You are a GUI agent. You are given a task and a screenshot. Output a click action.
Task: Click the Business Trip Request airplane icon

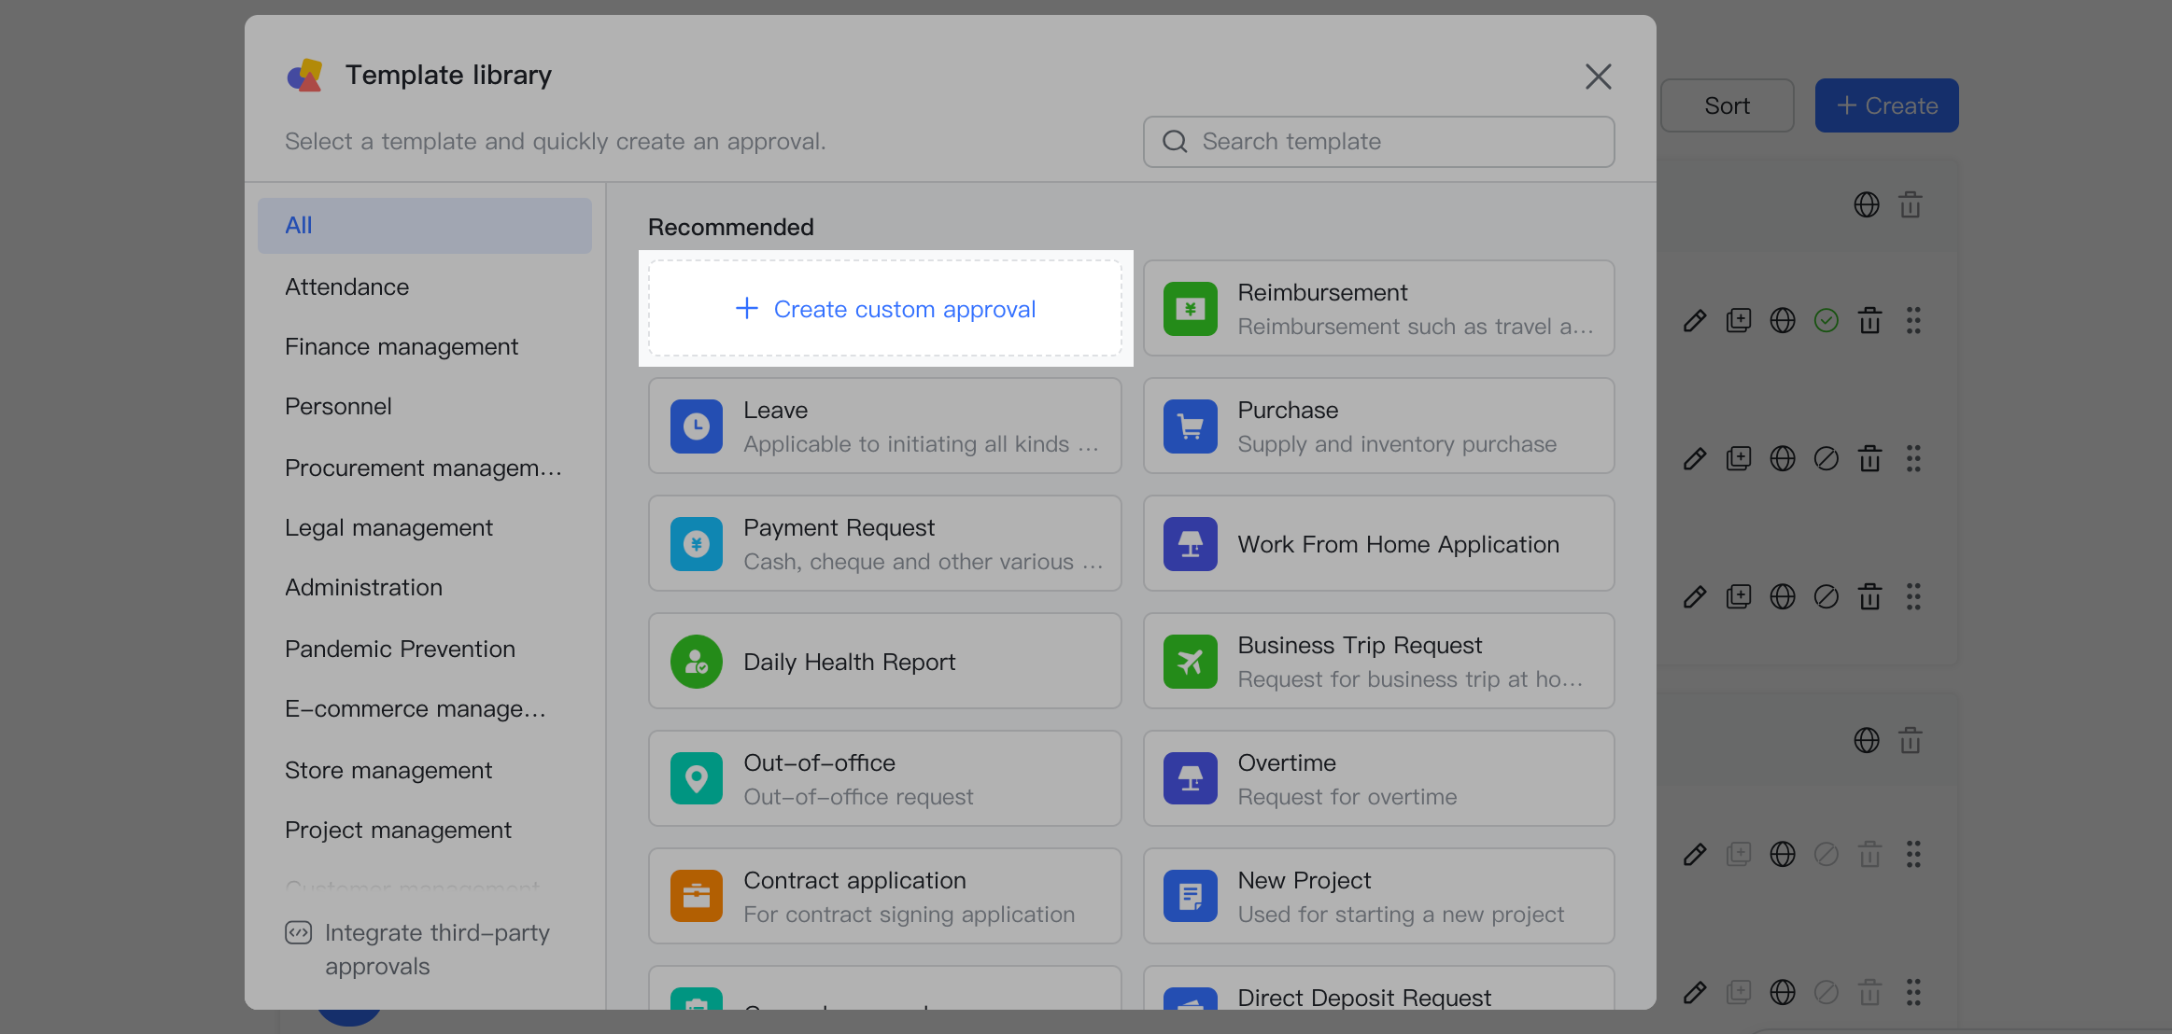click(x=1190, y=661)
